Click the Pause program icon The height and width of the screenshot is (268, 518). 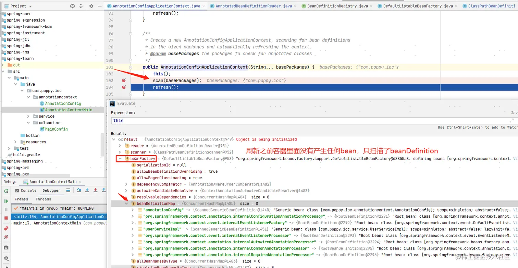pyautogui.click(x=6, y=209)
